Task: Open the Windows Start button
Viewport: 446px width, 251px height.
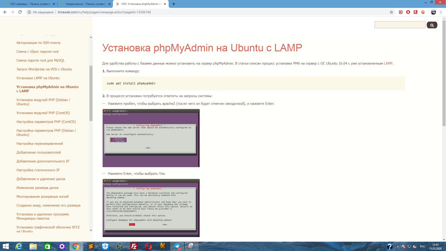Action: [x=6, y=246]
